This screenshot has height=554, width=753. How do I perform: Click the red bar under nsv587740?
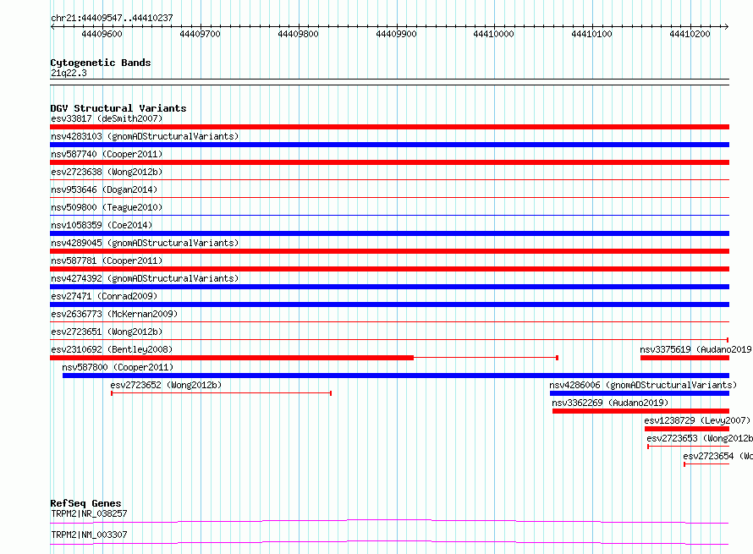point(389,162)
